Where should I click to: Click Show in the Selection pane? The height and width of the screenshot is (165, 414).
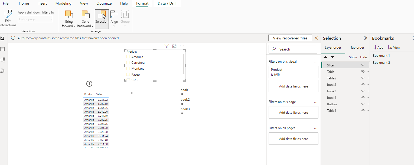pyautogui.click(x=353, y=57)
